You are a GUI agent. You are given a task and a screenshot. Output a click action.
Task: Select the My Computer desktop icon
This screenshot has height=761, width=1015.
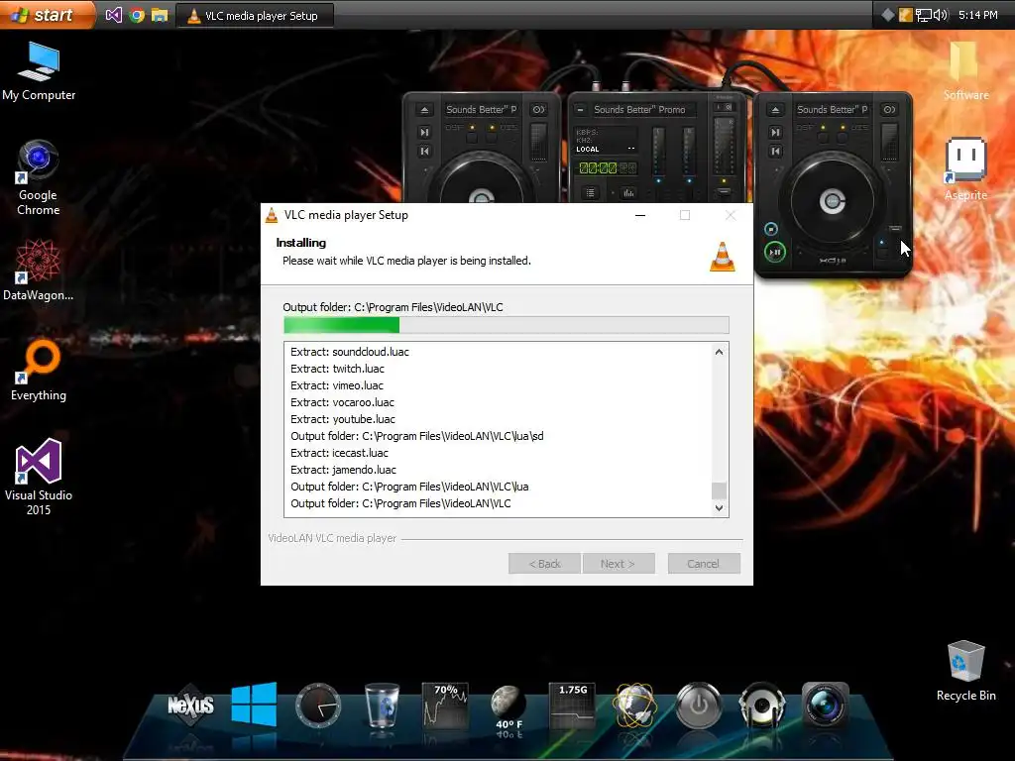click(x=39, y=71)
